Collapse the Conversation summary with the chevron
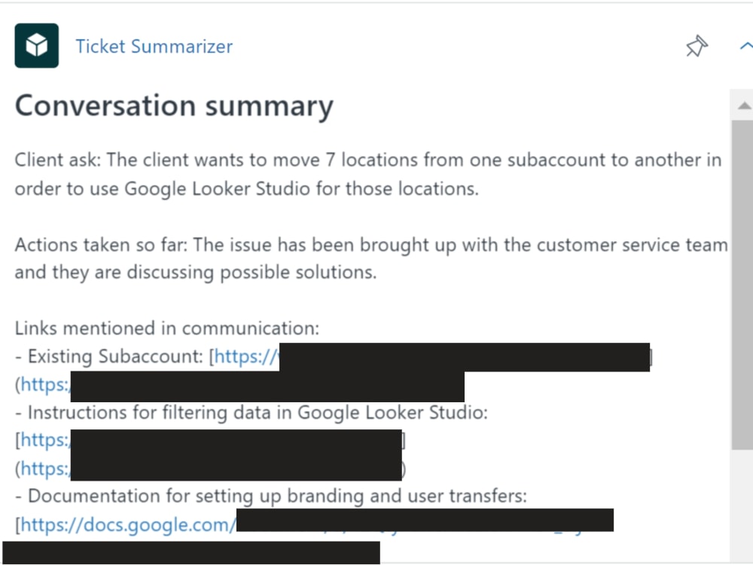753x565 pixels. pos(745,45)
